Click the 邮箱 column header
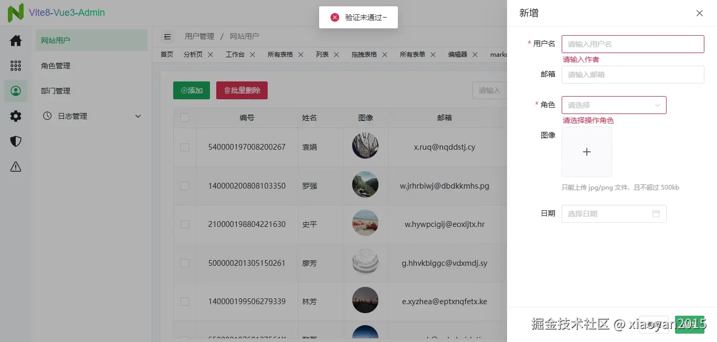This screenshot has height=342, width=717. tap(445, 118)
